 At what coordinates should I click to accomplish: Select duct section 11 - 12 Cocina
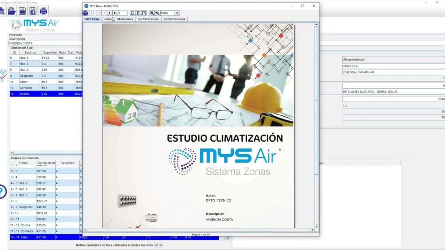(x=46, y=225)
